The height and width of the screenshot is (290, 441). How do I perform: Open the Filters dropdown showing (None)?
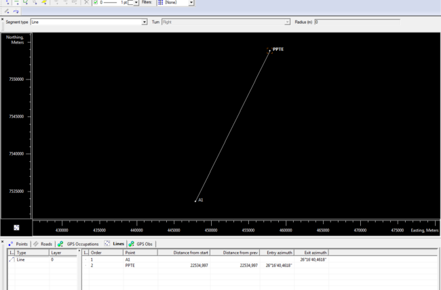(x=191, y=2)
